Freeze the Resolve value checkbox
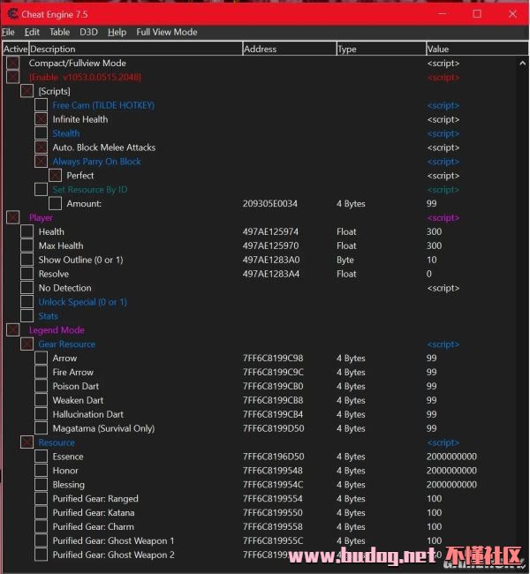The height and width of the screenshot is (574, 530). tap(26, 274)
